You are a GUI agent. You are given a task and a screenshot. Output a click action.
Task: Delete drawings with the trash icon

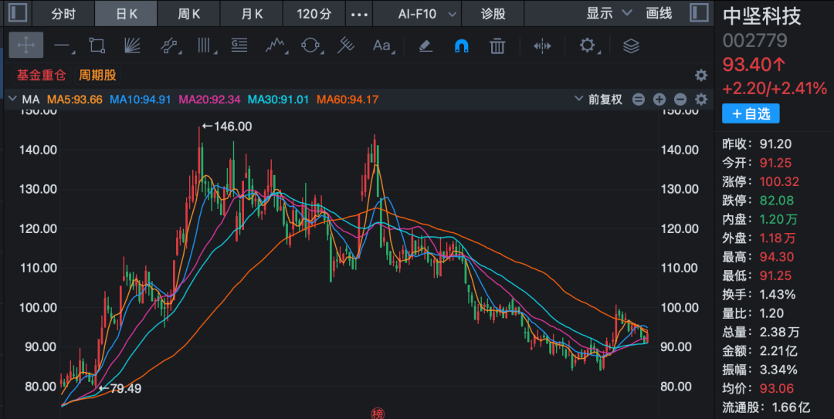497,46
